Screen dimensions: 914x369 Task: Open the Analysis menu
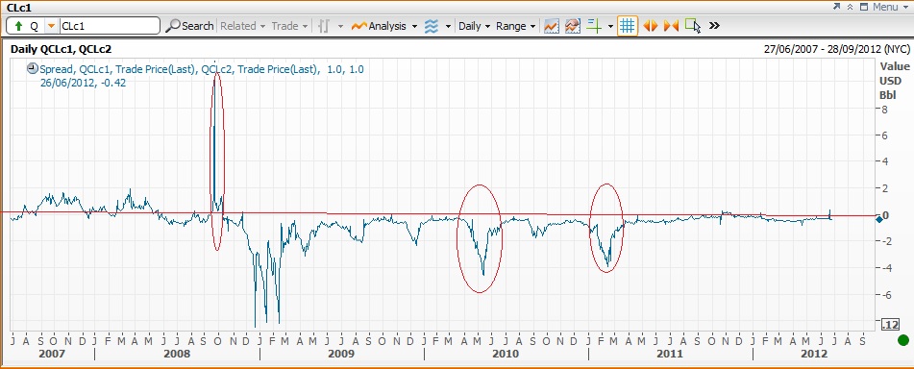pos(384,26)
